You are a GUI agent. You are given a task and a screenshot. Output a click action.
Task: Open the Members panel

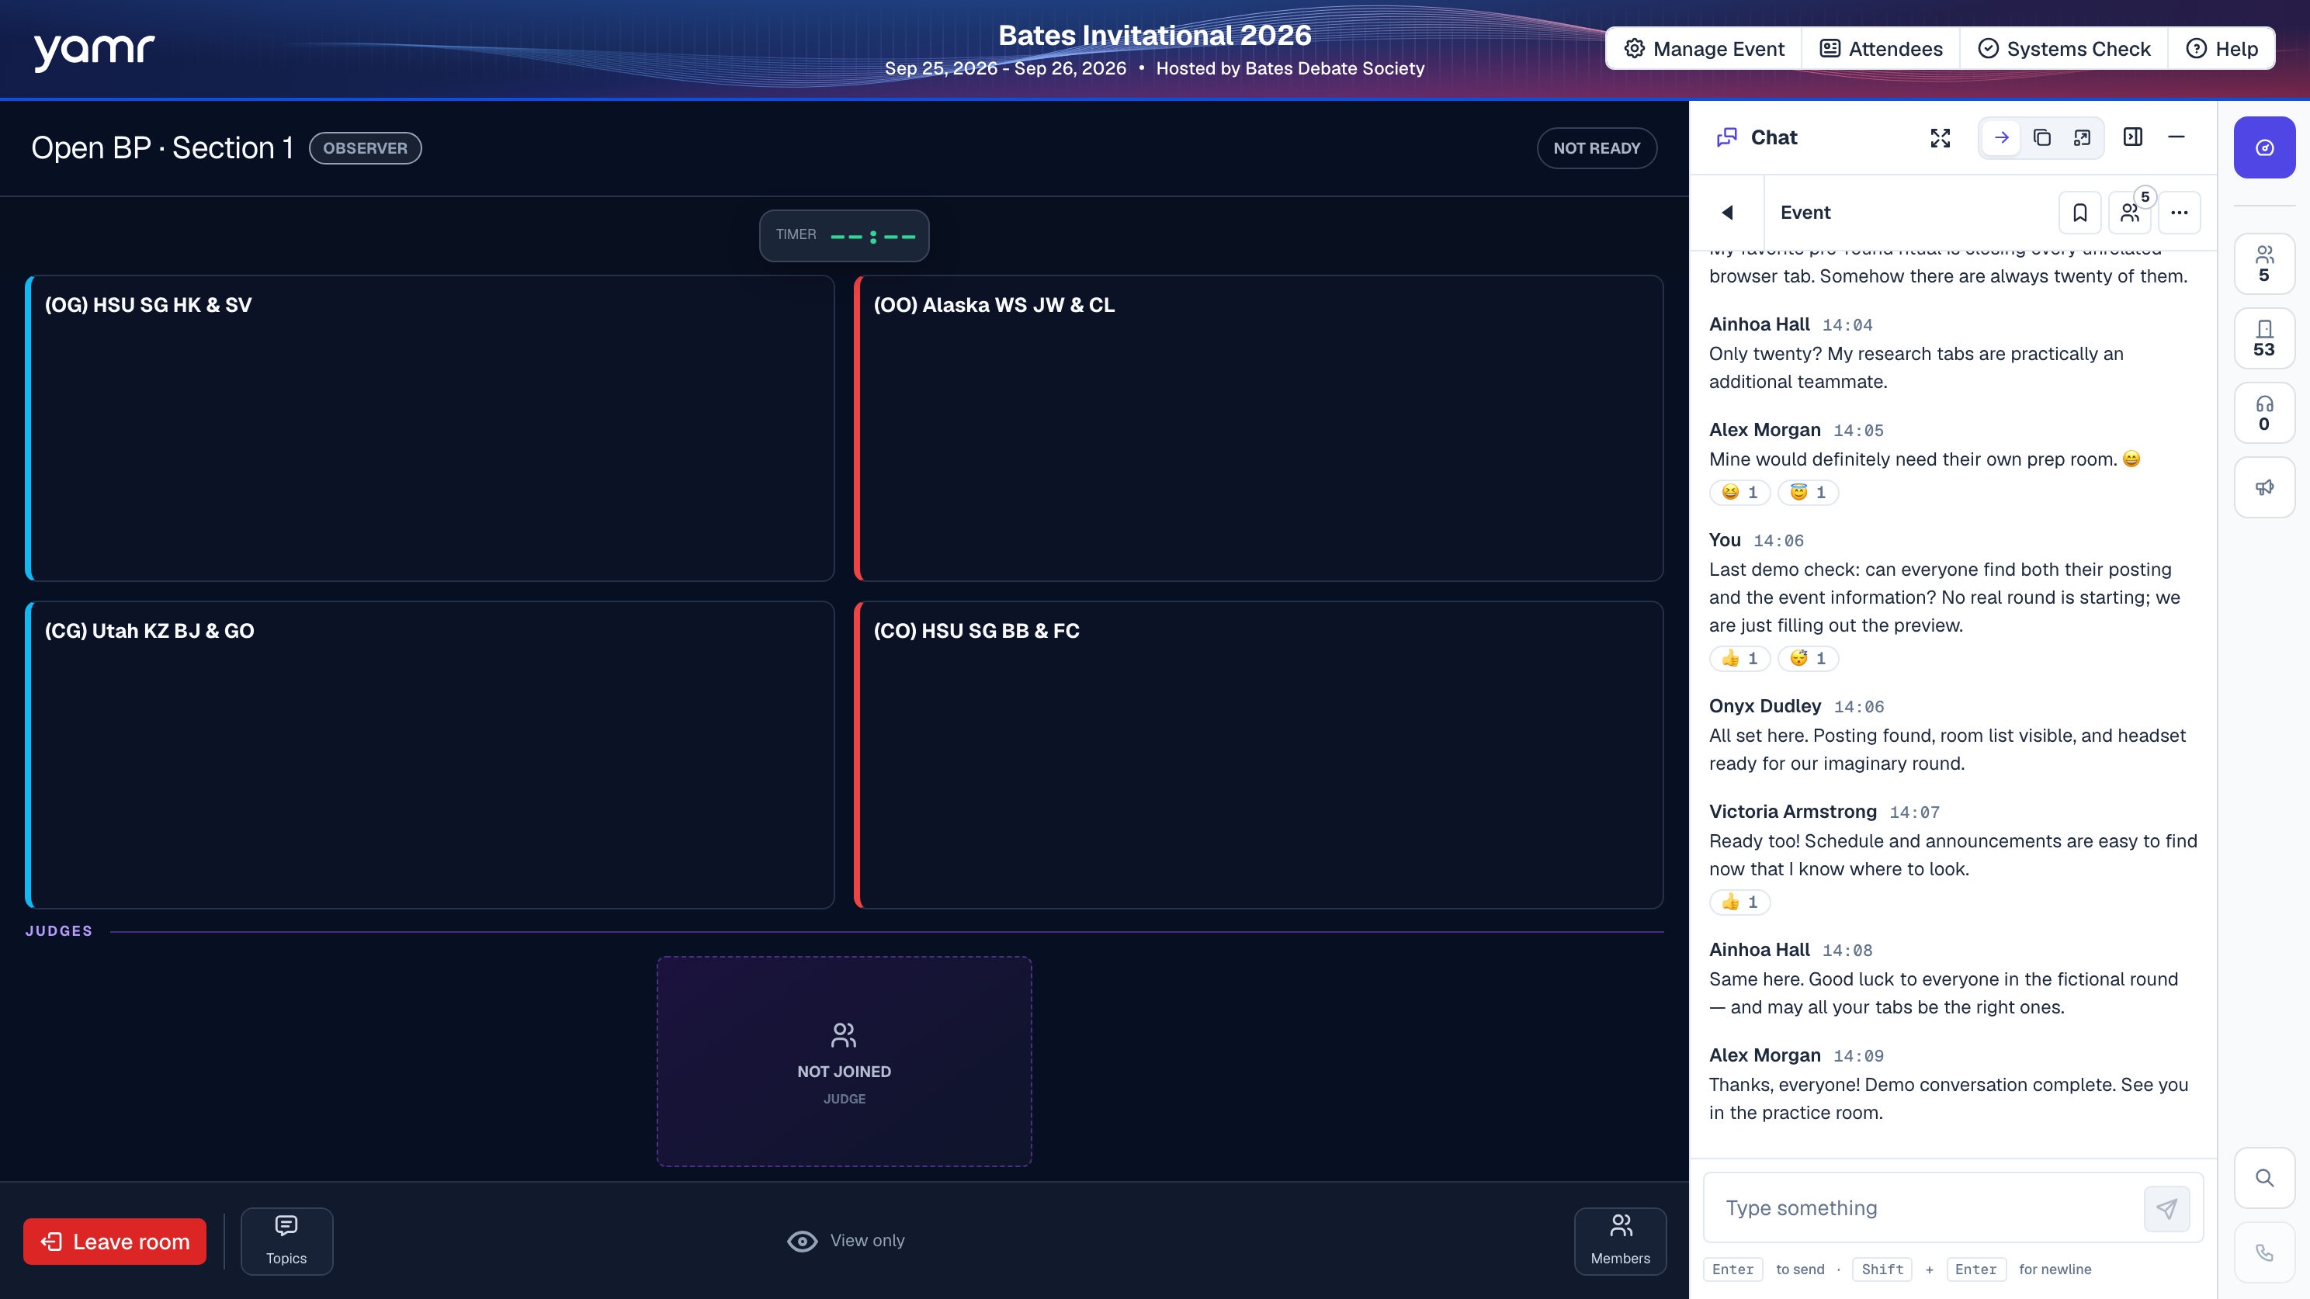(1619, 1241)
